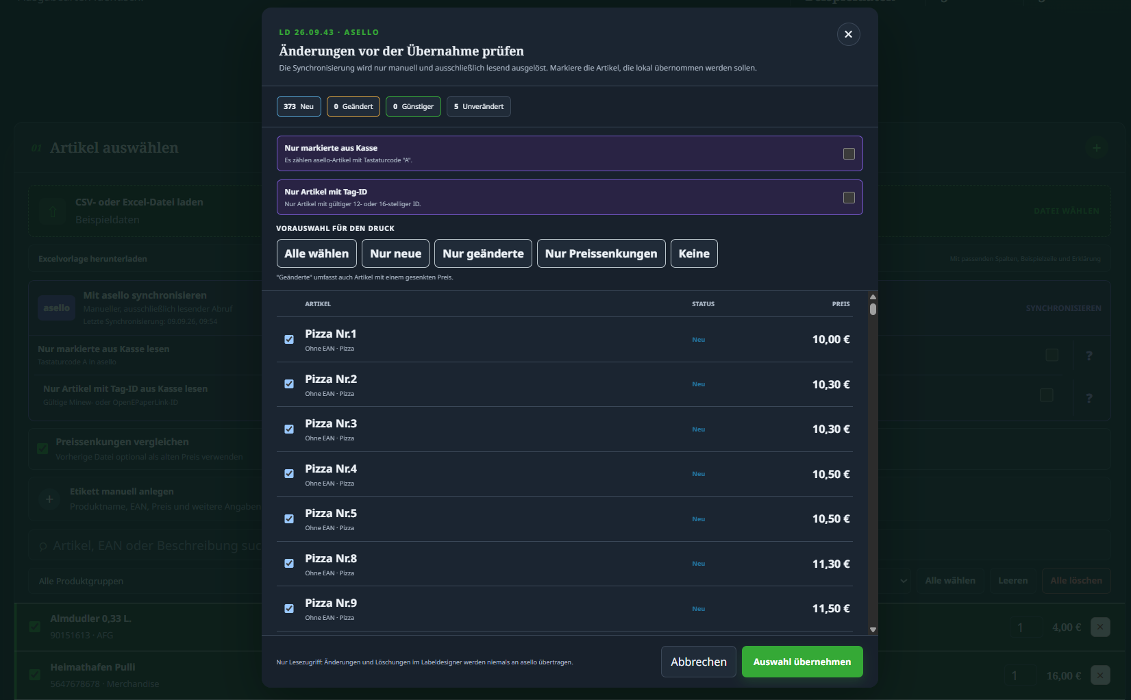Click Abbrechen button
Image resolution: width=1131 pixels, height=700 pixels.
699,662
